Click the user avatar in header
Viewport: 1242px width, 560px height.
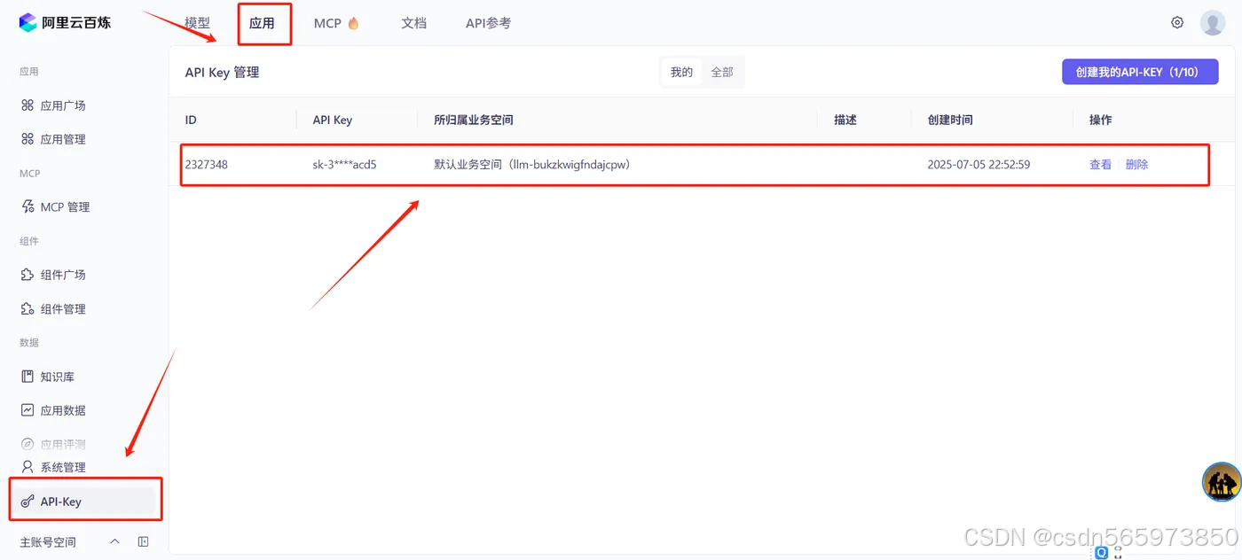[1213, 23]
